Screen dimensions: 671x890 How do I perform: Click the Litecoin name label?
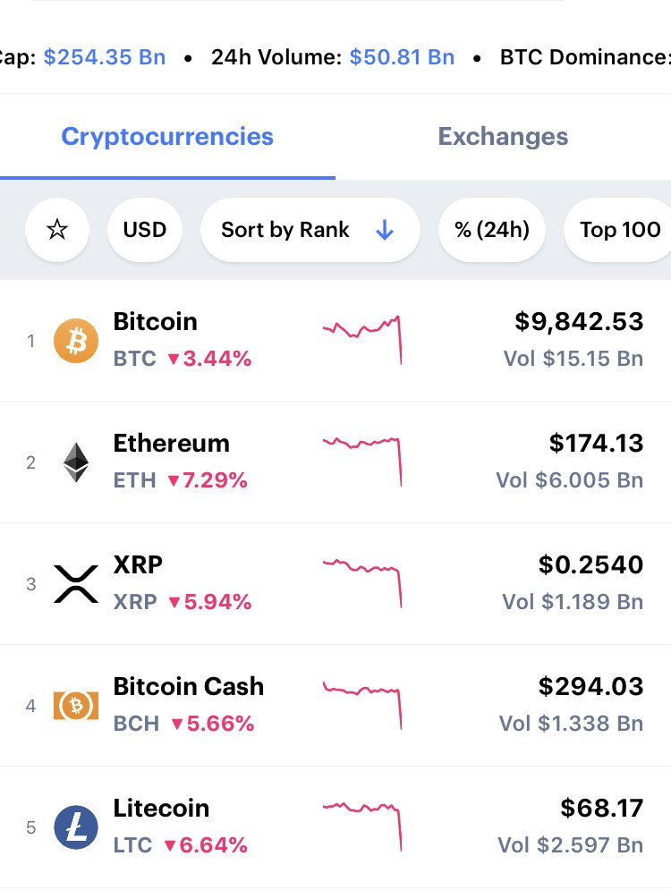(x=161, y=808)
